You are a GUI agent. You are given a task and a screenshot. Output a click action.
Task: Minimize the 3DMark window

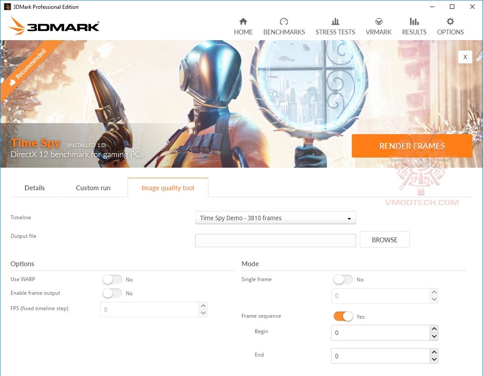tap(432, 7)
